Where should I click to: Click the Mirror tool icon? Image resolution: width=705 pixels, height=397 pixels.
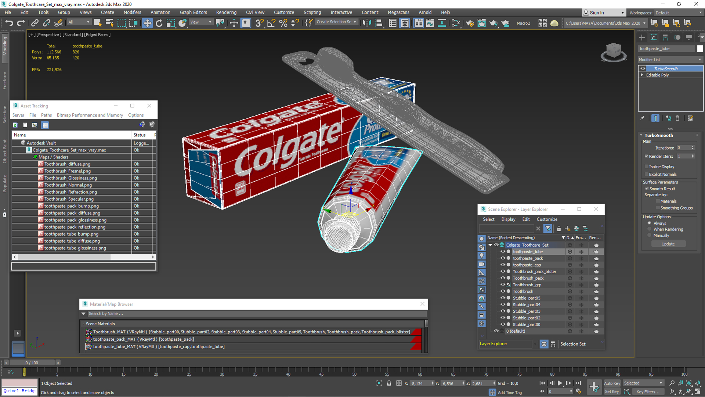pos(366,23)
